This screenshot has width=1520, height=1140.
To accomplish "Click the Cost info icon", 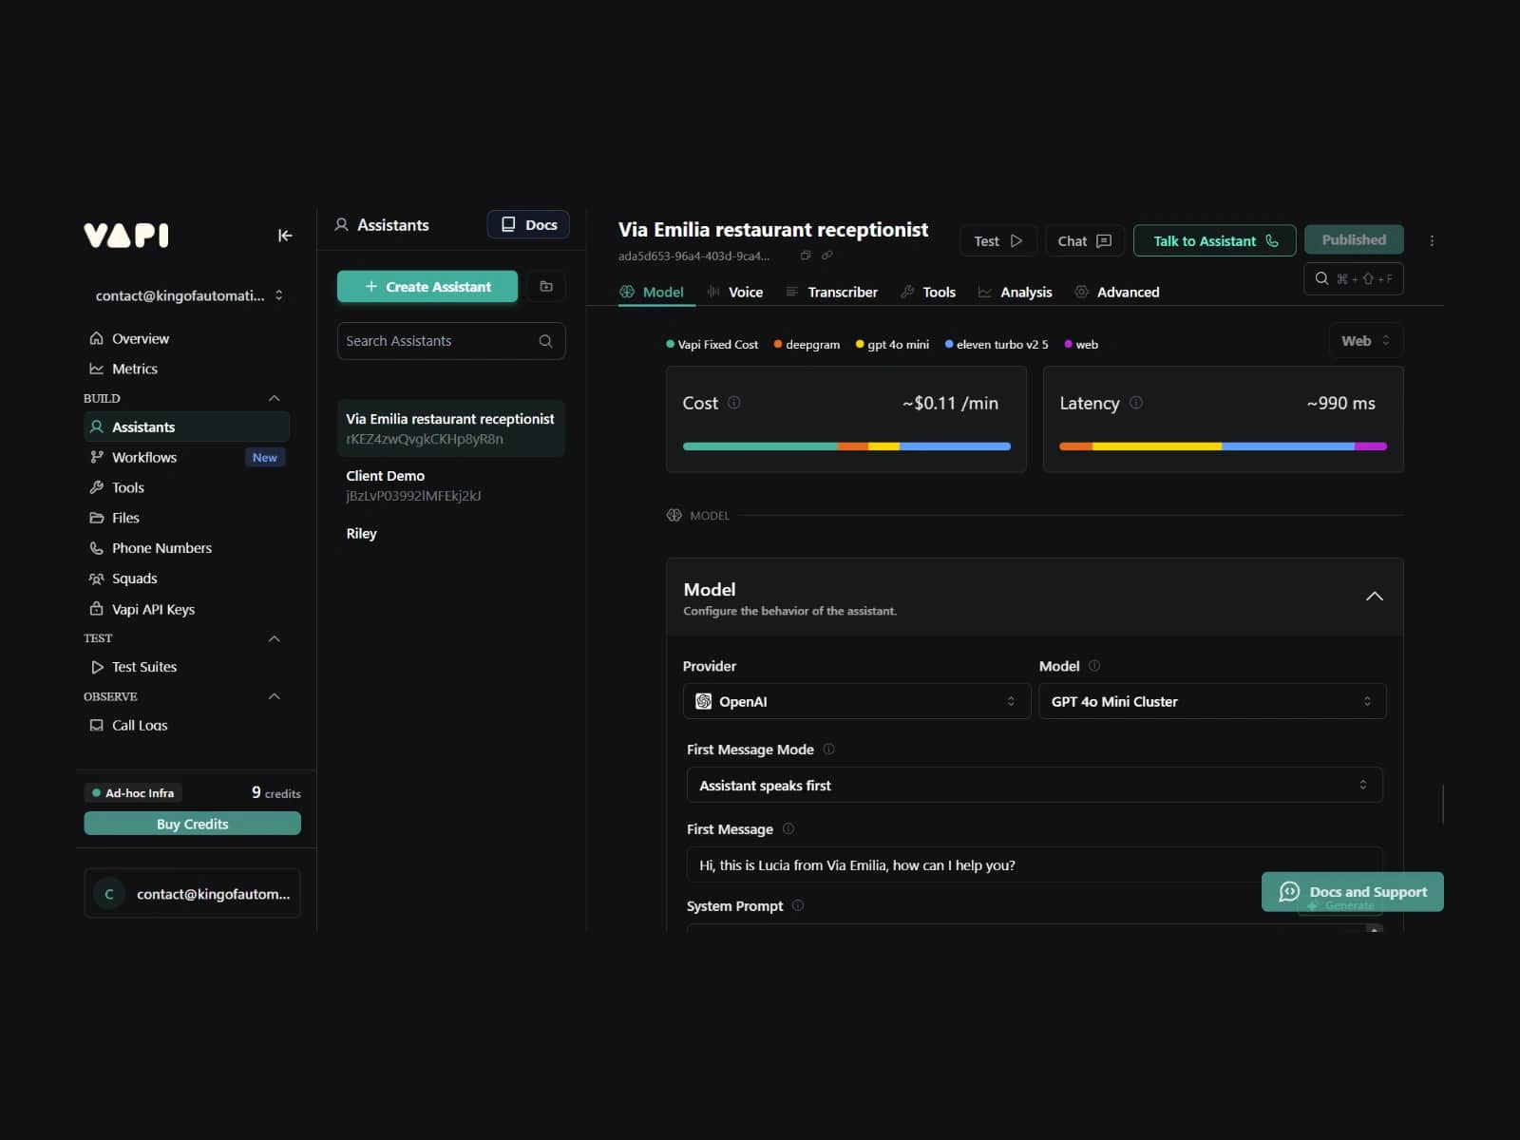I will coord(734,403).
